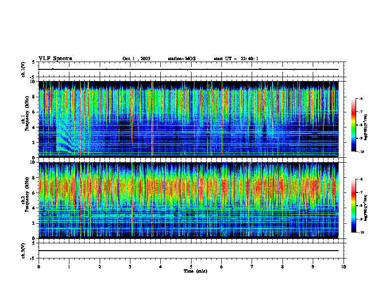Click the "ch.1(V)" axis label
Screen dimensions: 387x299
[23, 69]
